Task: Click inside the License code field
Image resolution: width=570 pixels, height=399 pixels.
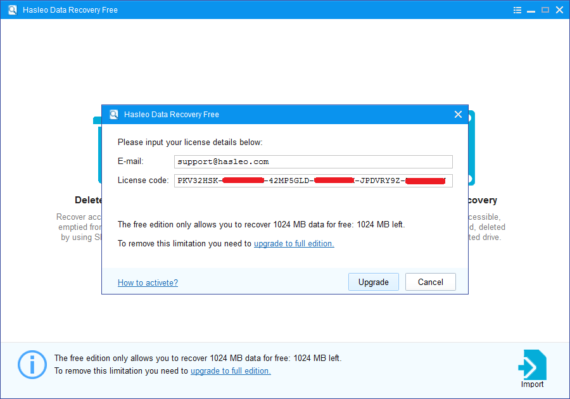Action: (x=313, y=181)
